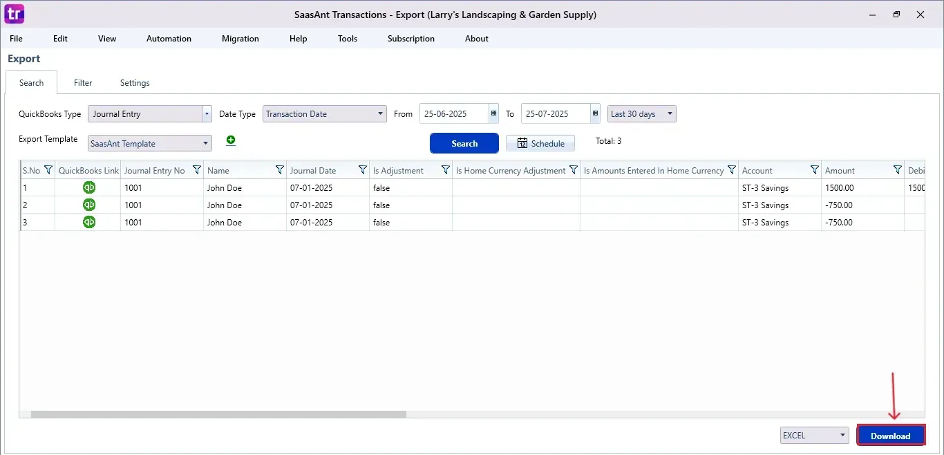Filter the Name column

[x=279, y=169]
